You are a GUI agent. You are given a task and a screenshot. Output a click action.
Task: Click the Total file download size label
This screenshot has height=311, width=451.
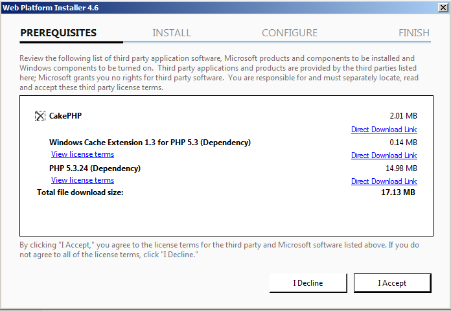80,192
